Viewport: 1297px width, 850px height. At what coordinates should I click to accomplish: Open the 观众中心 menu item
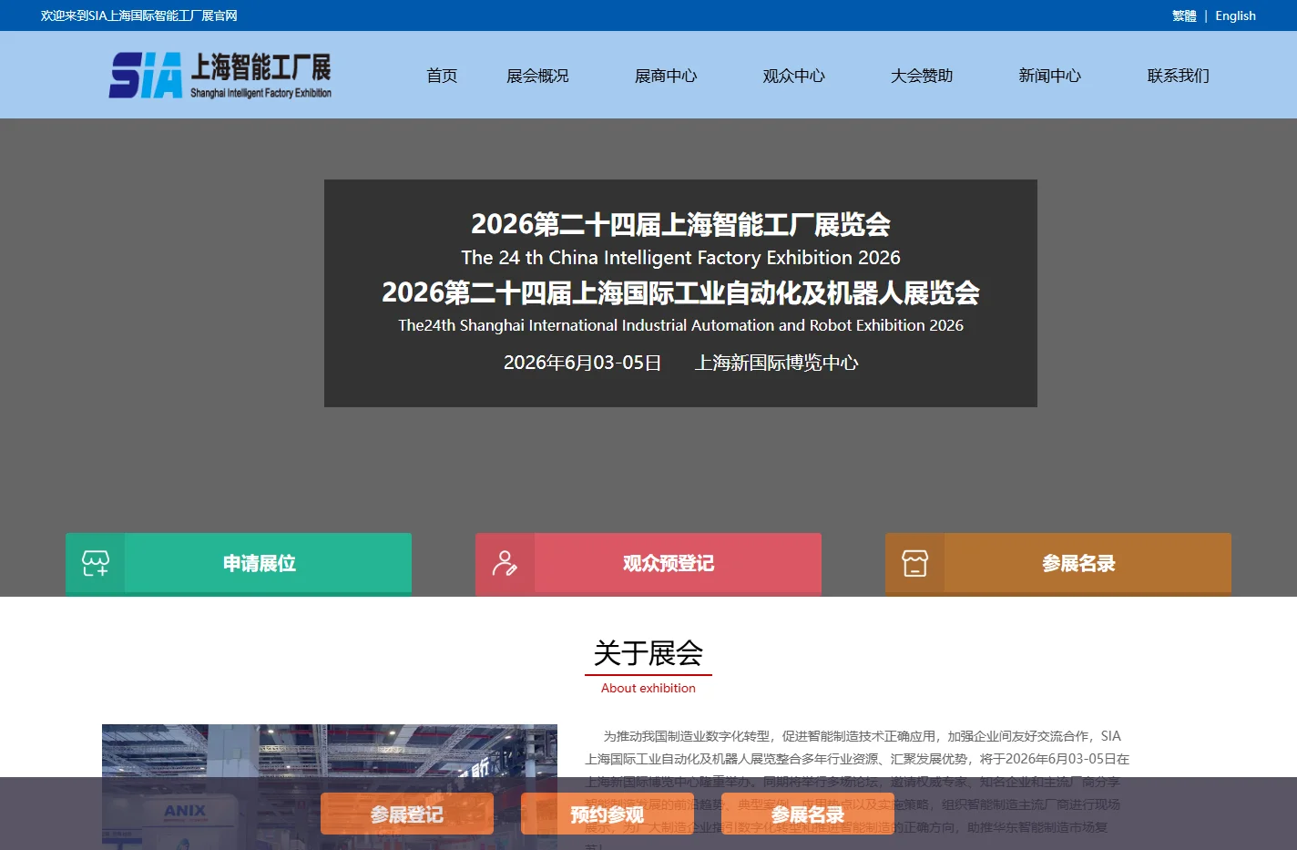coord(794,76)
